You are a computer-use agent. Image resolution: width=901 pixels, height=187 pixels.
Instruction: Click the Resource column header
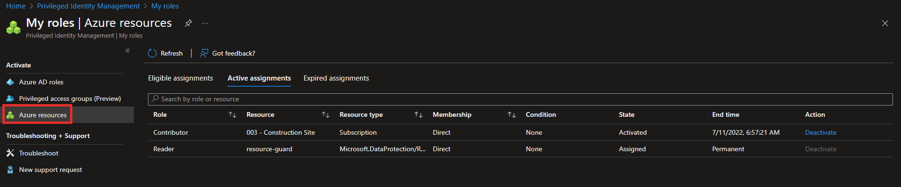[x=260, y=114]
